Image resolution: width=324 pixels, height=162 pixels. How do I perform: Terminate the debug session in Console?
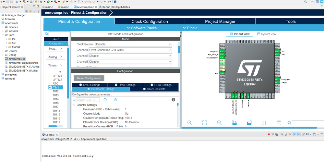point(269,134)
